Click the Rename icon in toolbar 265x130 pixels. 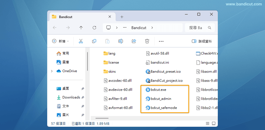tap(121, 41)
